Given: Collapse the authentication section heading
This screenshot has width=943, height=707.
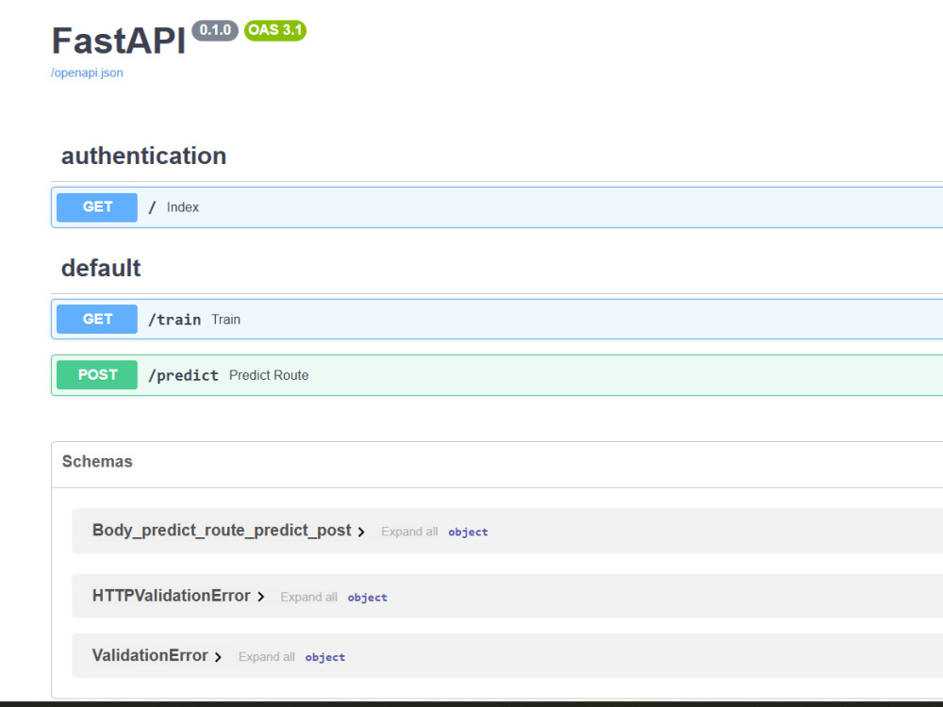Looking at the screenshot, I should [x=143, y=156].
